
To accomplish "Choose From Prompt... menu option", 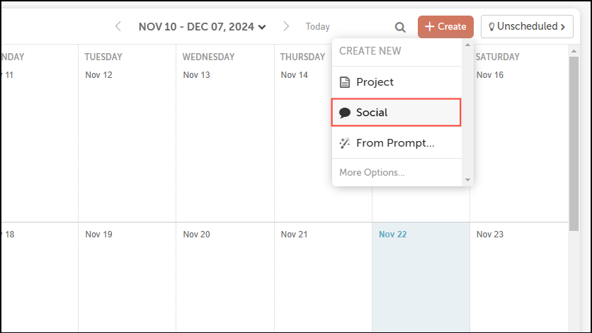I will pyautogui.click(x=395, y=143).
